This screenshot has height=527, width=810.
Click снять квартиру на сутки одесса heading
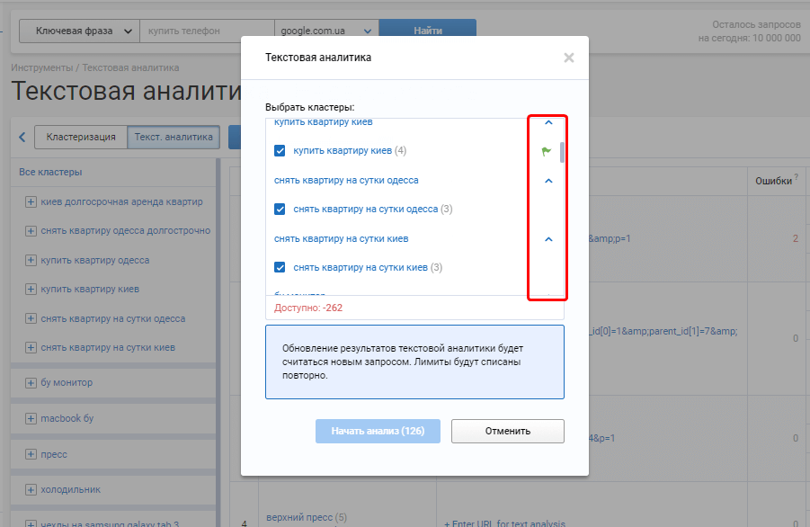tap(346, 181)
